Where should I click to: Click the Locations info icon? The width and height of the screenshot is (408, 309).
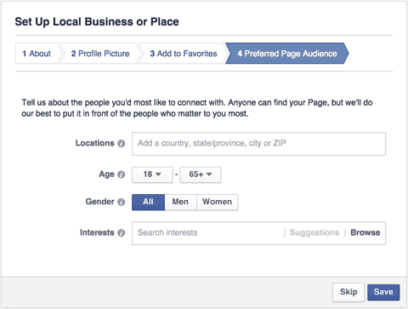122,144
